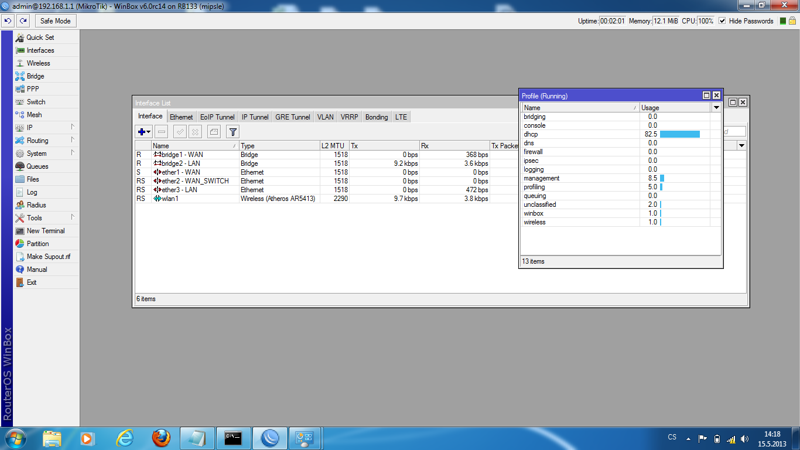The image size is (800, 450).
Task: Click the Comment toolbar button
Action: [x=214, y=132]
